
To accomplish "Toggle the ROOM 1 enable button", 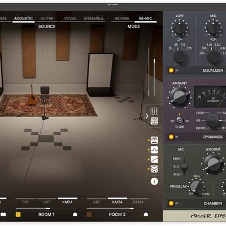I will (x=18, y=215).
